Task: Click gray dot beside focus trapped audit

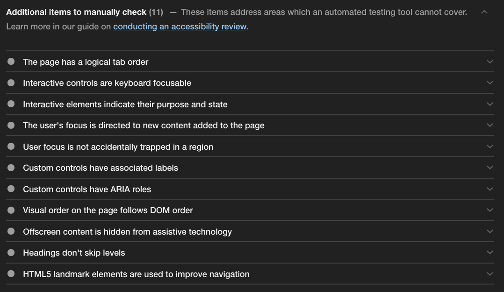Action: pyautogui.click(x=11, y=146)
